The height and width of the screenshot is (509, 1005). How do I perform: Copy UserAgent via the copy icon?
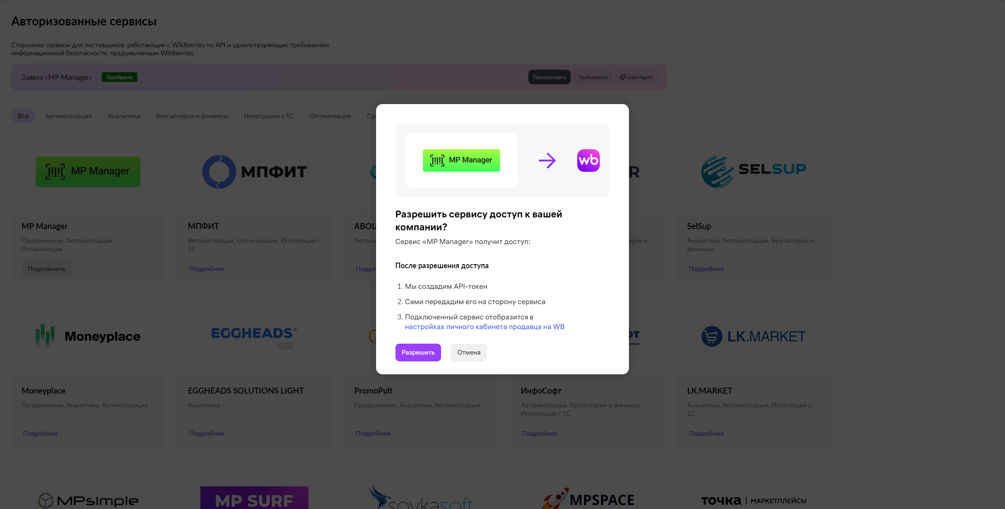pos(623,77)
